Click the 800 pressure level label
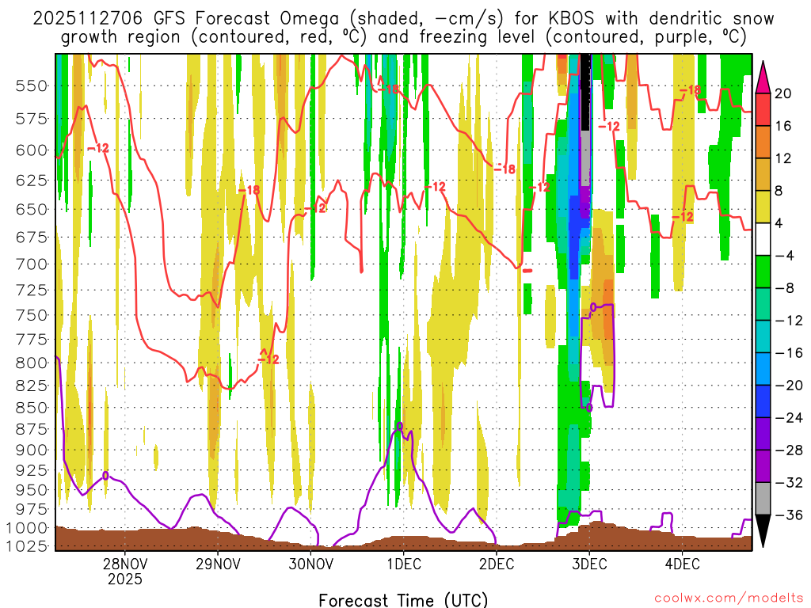 click(x=32, y=363)
